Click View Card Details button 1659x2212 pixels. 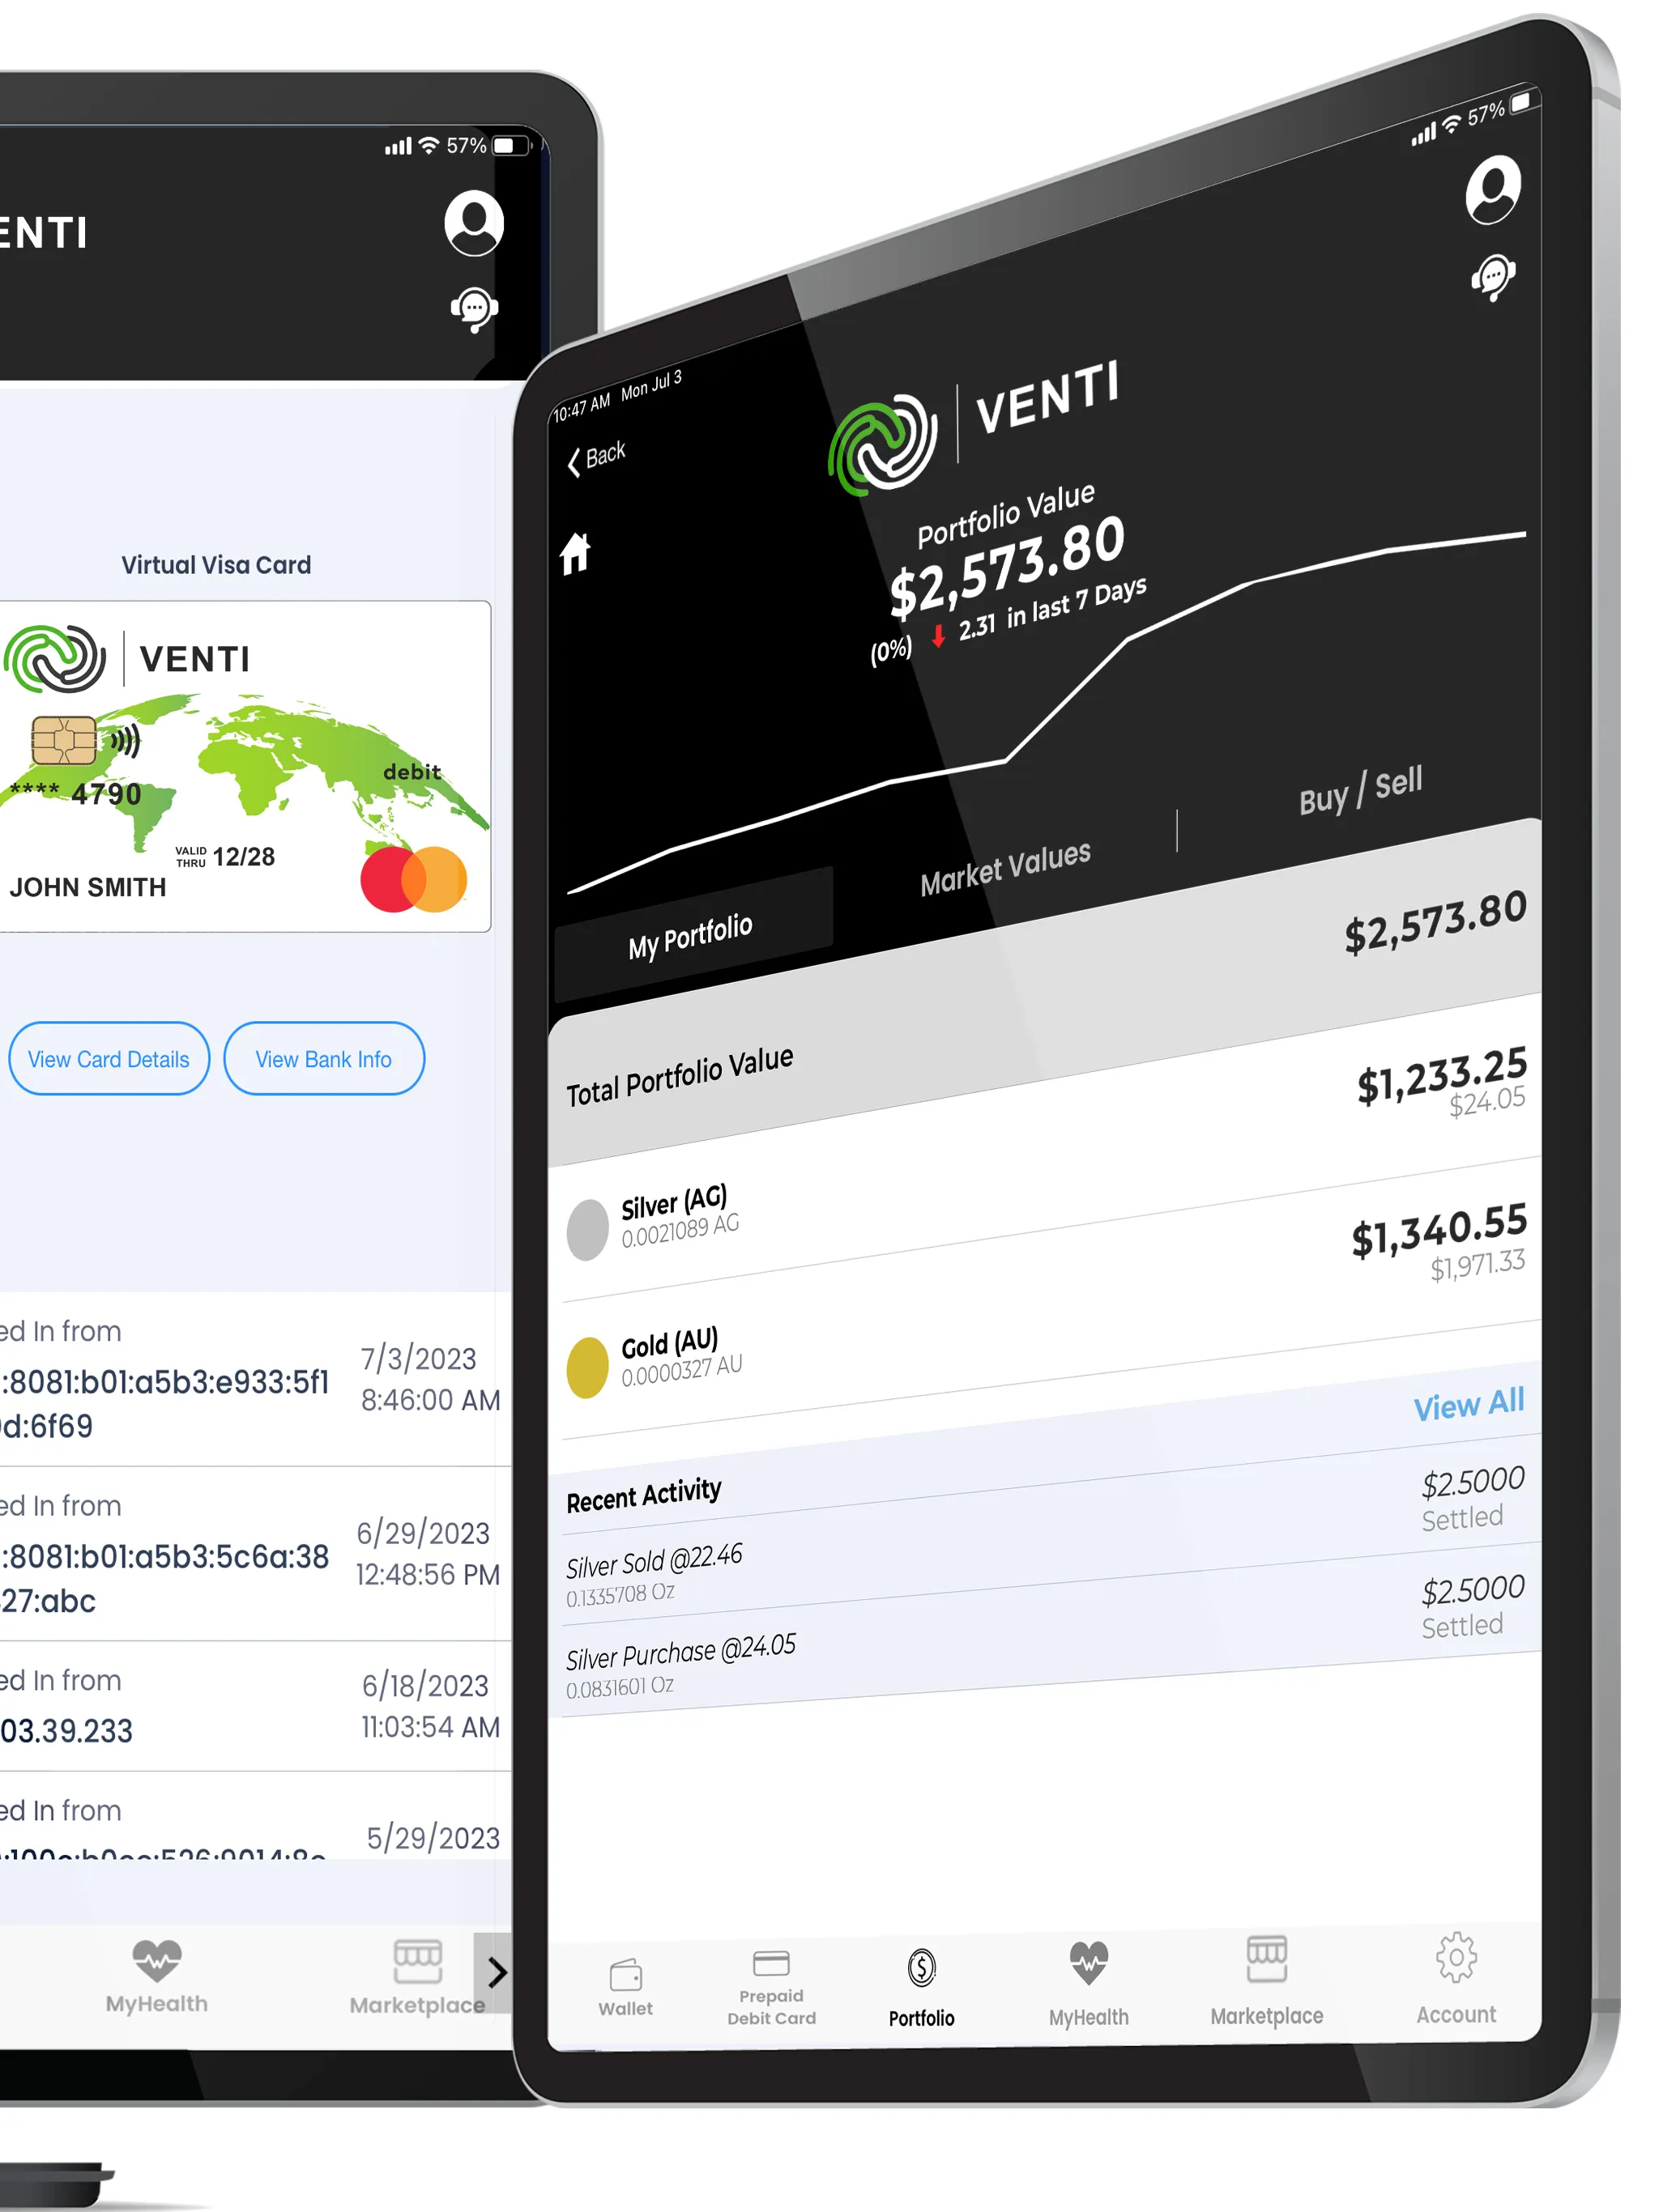click(108, 1059)
